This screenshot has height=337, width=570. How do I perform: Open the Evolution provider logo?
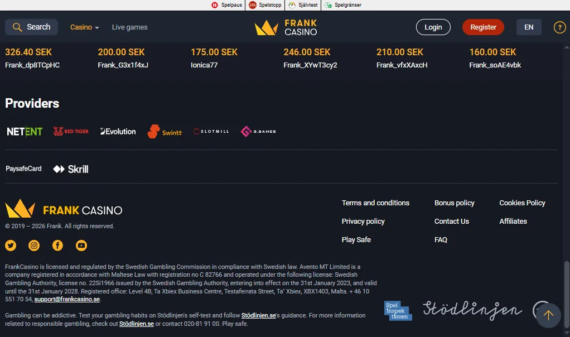(x=118, y=132)
